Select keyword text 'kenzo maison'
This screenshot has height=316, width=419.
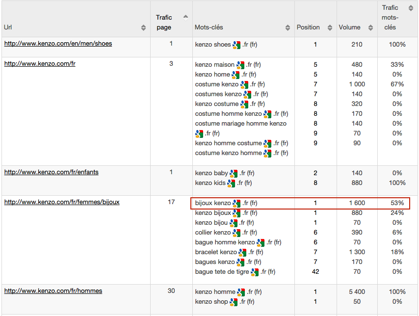pyautogui.click(x=215, y=65)
